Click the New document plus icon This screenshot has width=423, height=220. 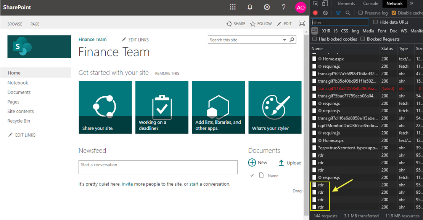click(x=252, y=163)
